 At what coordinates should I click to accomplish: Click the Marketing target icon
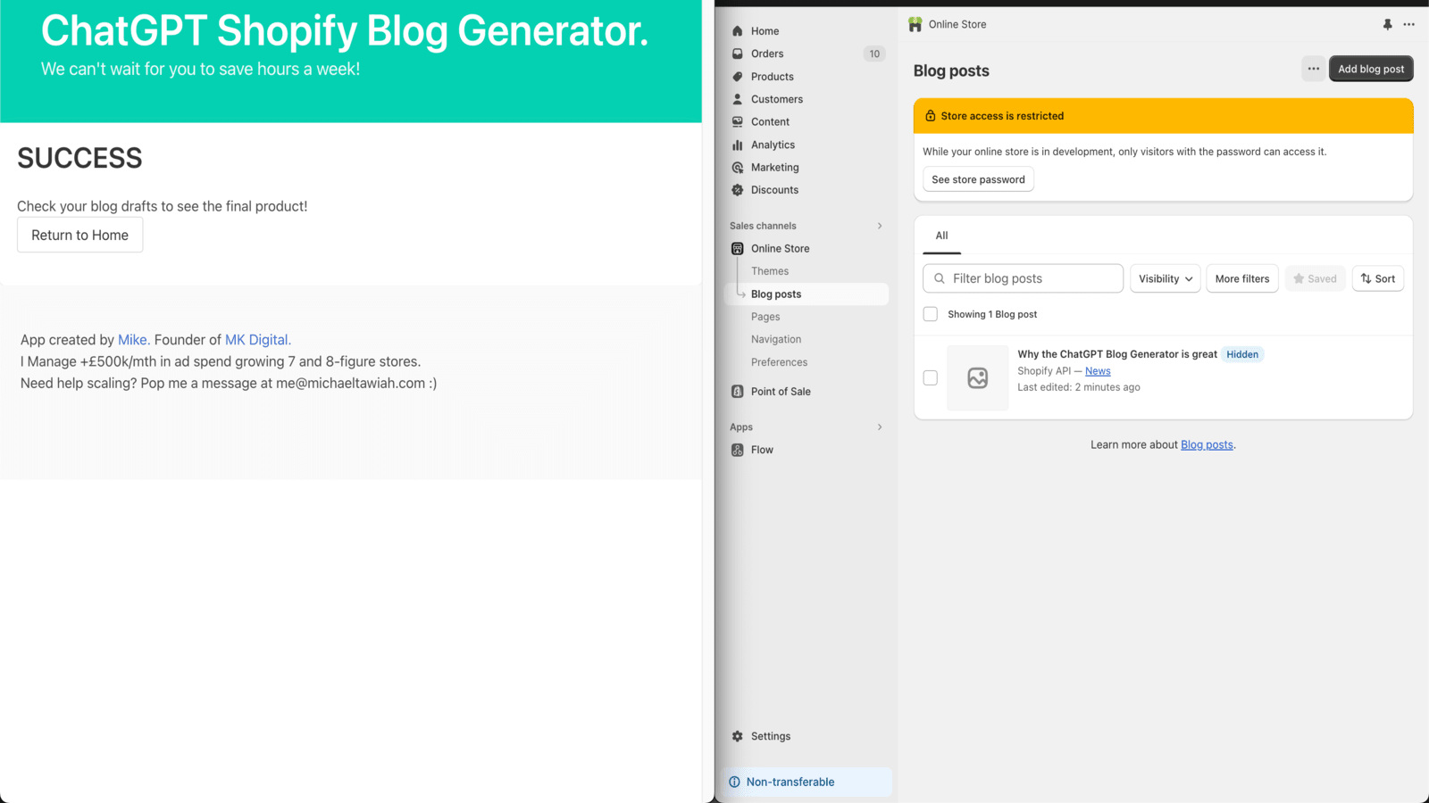point(738,168)
